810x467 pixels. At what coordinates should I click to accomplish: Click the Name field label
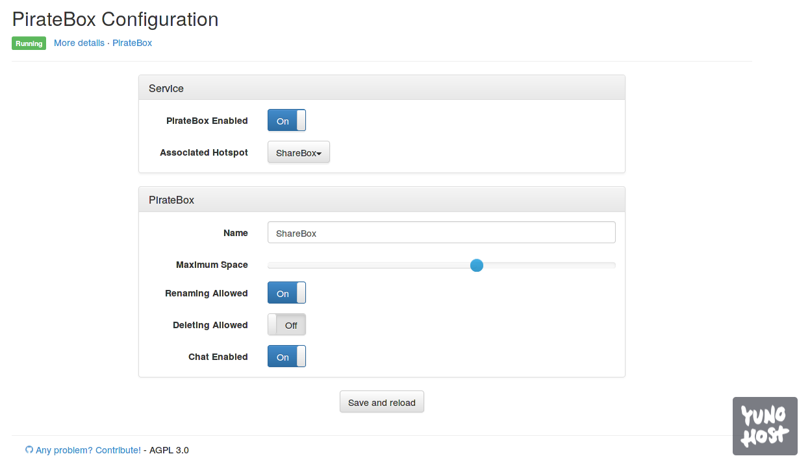(x=236, y=233)
